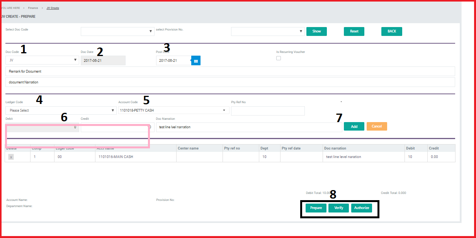Delete the Main Cash row with X
The image size is (476, 238).
[x=11, y=157]
